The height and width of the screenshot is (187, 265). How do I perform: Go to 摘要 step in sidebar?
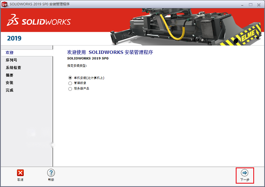[9, 75]
